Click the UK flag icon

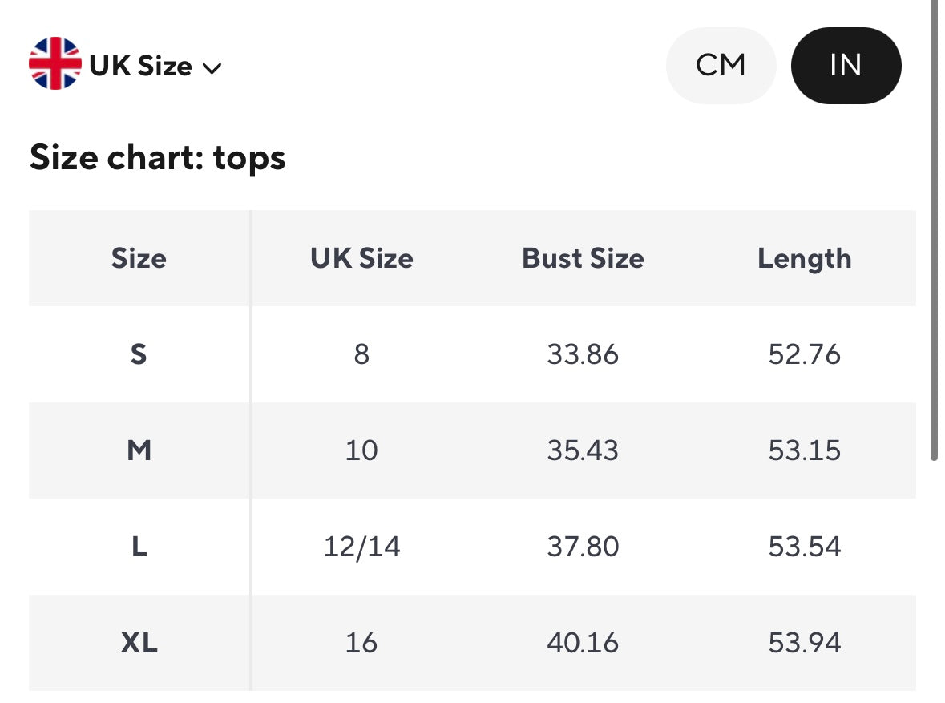coord(55,64)
